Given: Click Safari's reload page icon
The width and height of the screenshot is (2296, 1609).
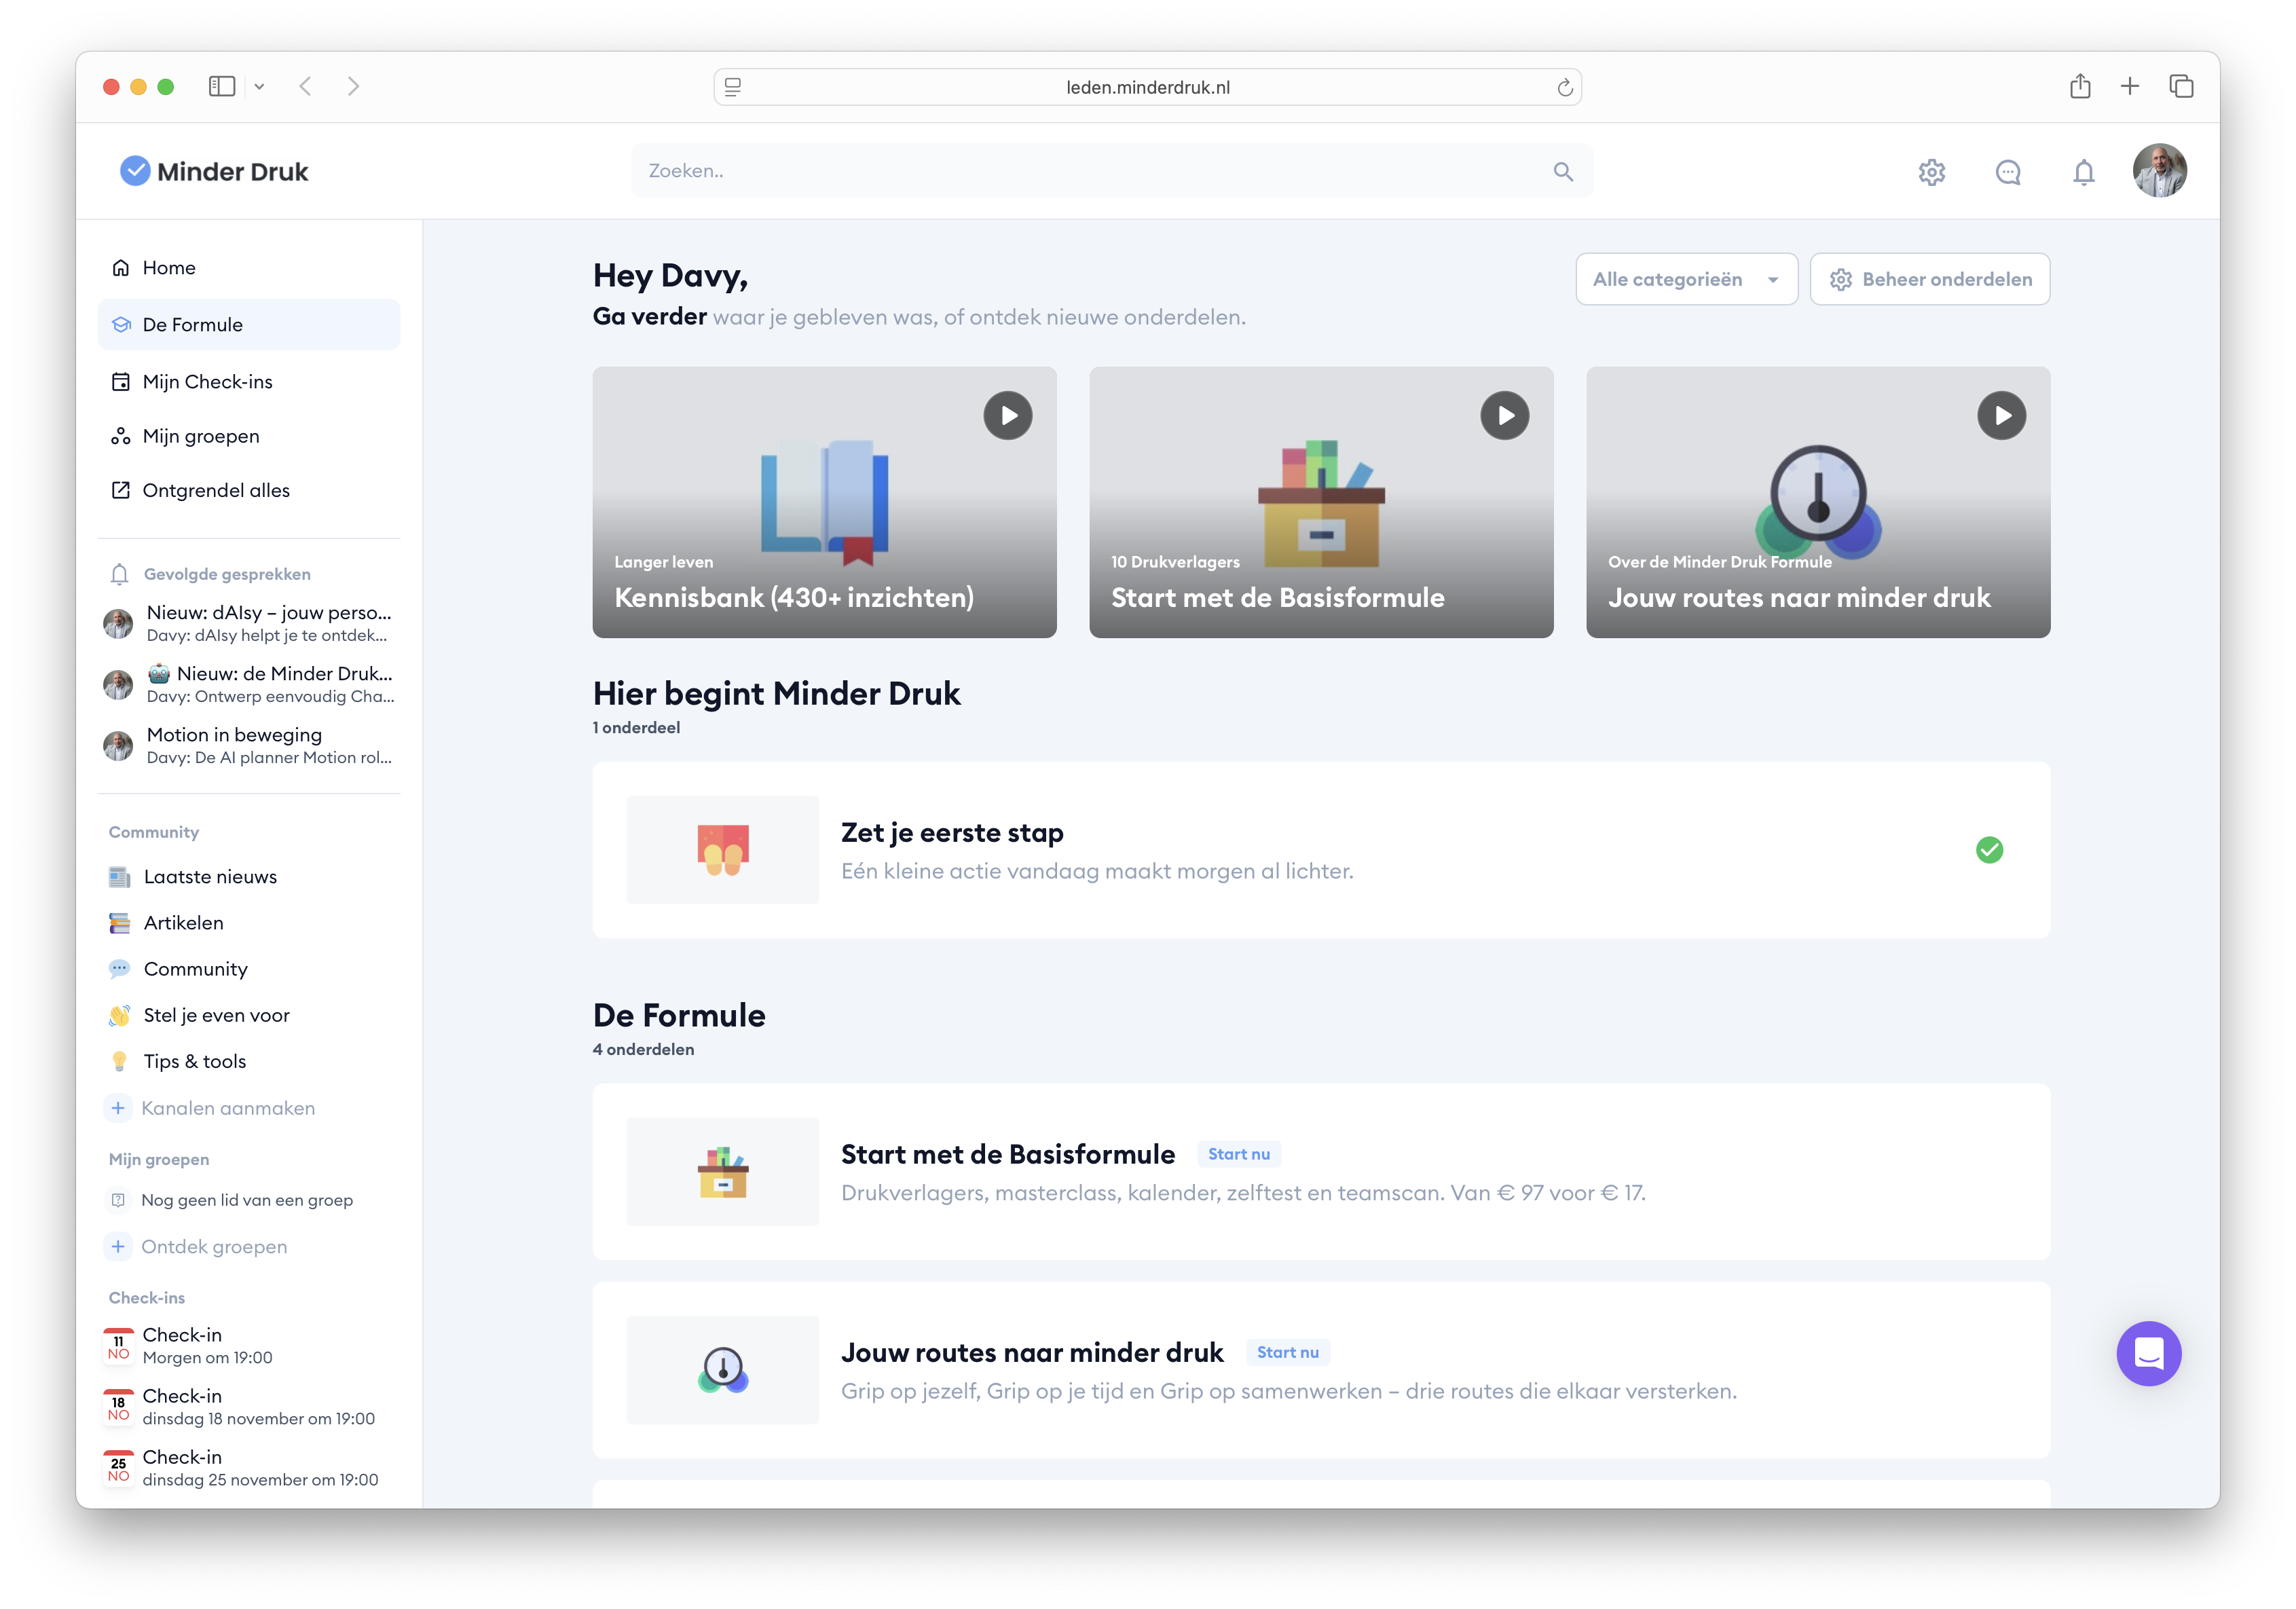Looking at the screenshot, I should [x=1565, y=88].
